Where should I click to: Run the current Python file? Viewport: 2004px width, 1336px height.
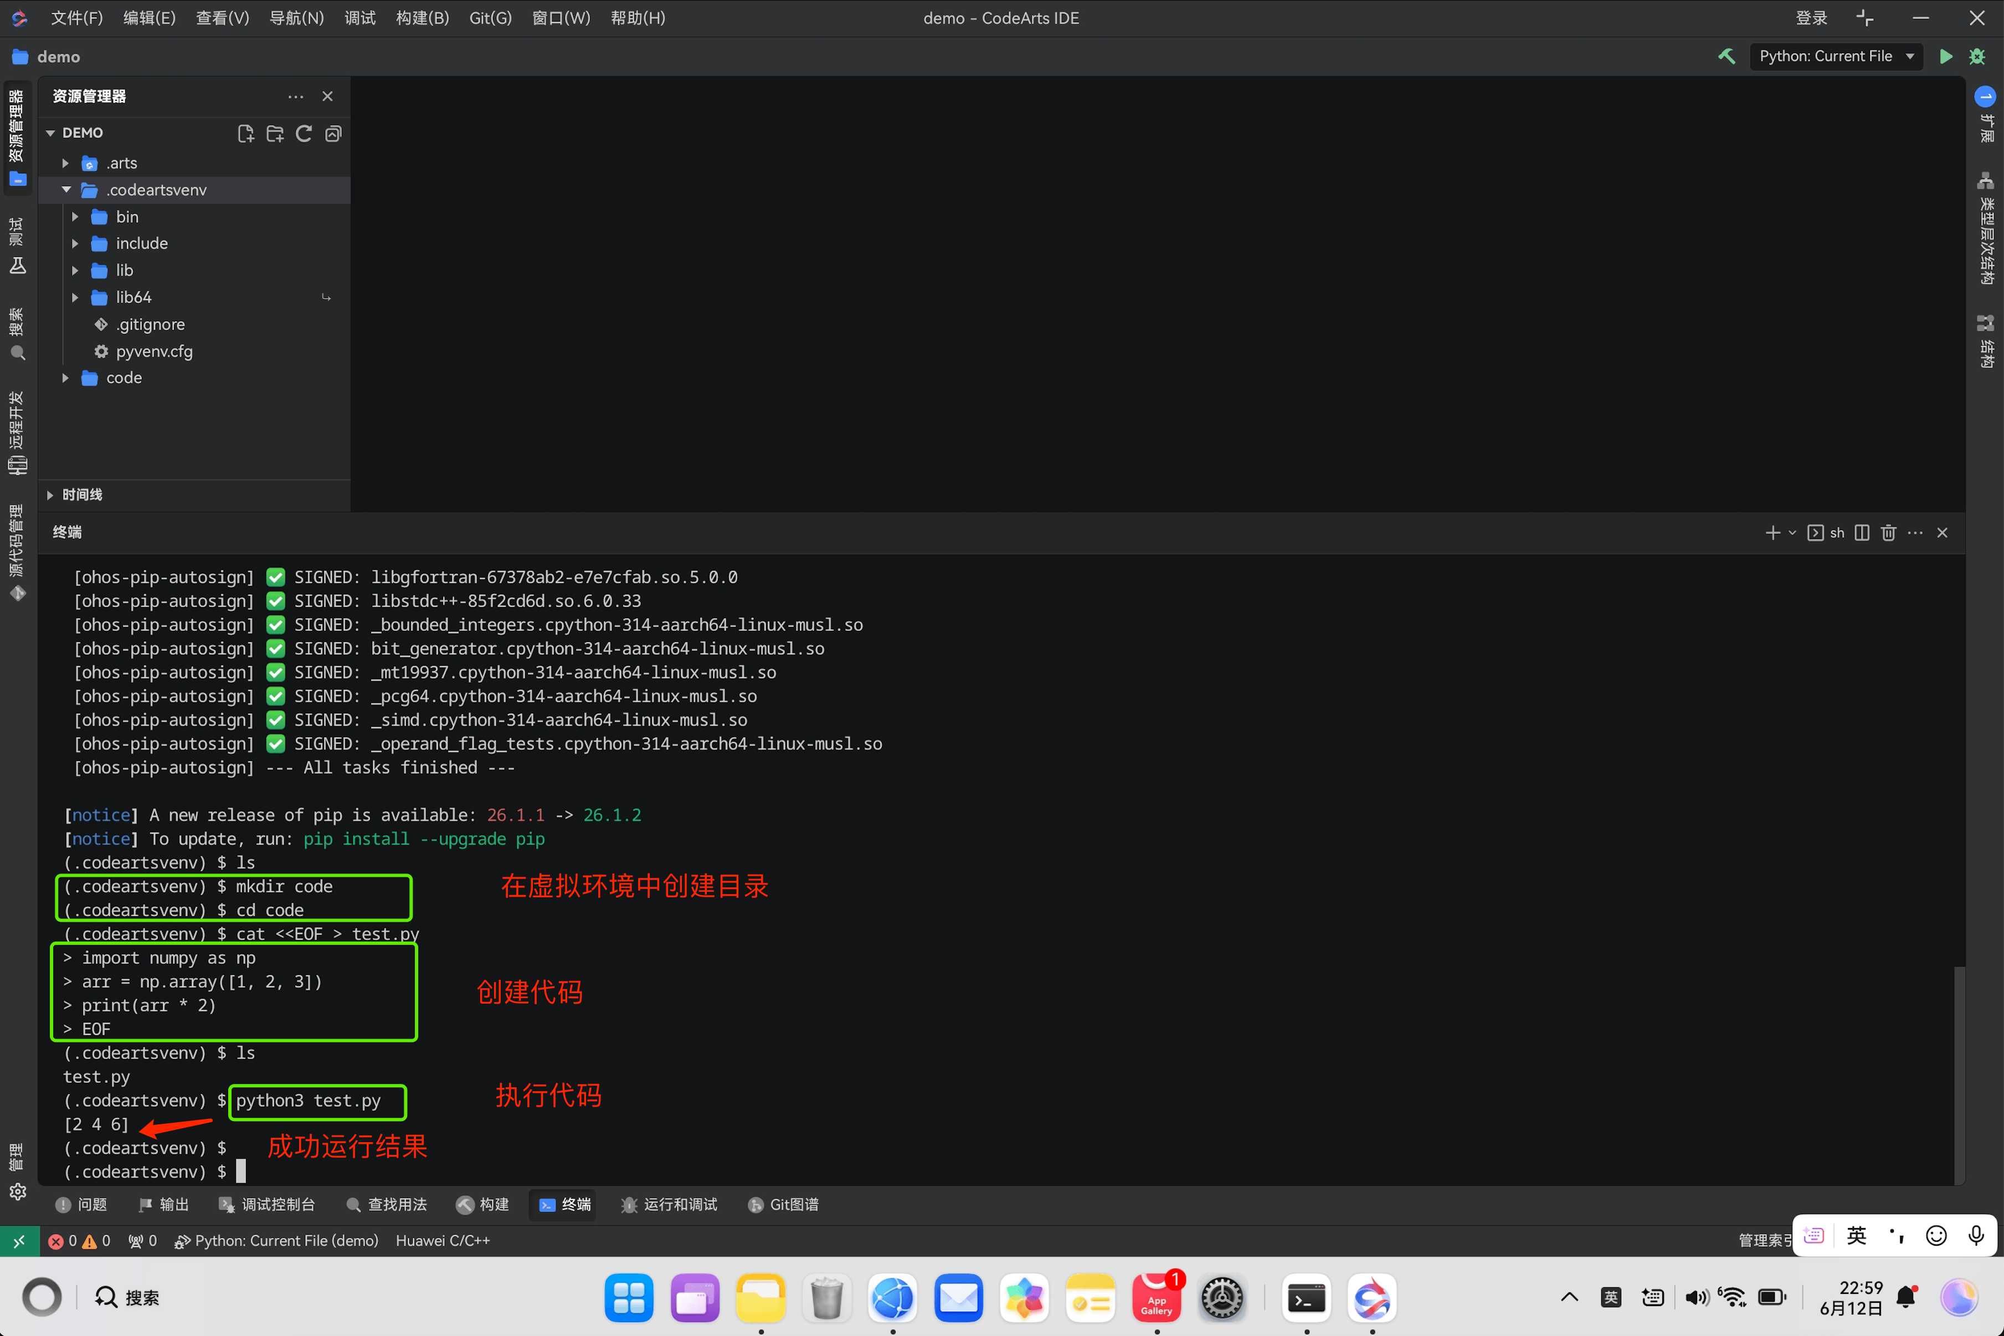[x=1946, y=56]
